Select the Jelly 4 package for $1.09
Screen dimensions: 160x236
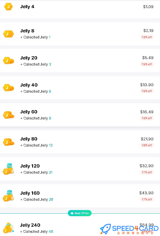pos(80,10)
